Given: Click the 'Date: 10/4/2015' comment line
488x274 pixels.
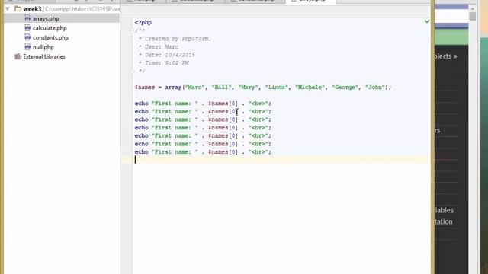Looking at the screenshot, I should 167,55.
